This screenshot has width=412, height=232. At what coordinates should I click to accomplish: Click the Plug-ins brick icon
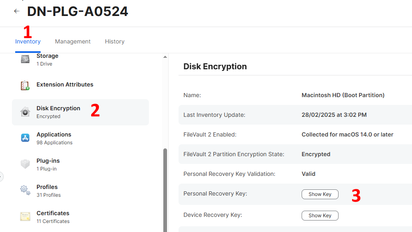(x=25, y=164)
